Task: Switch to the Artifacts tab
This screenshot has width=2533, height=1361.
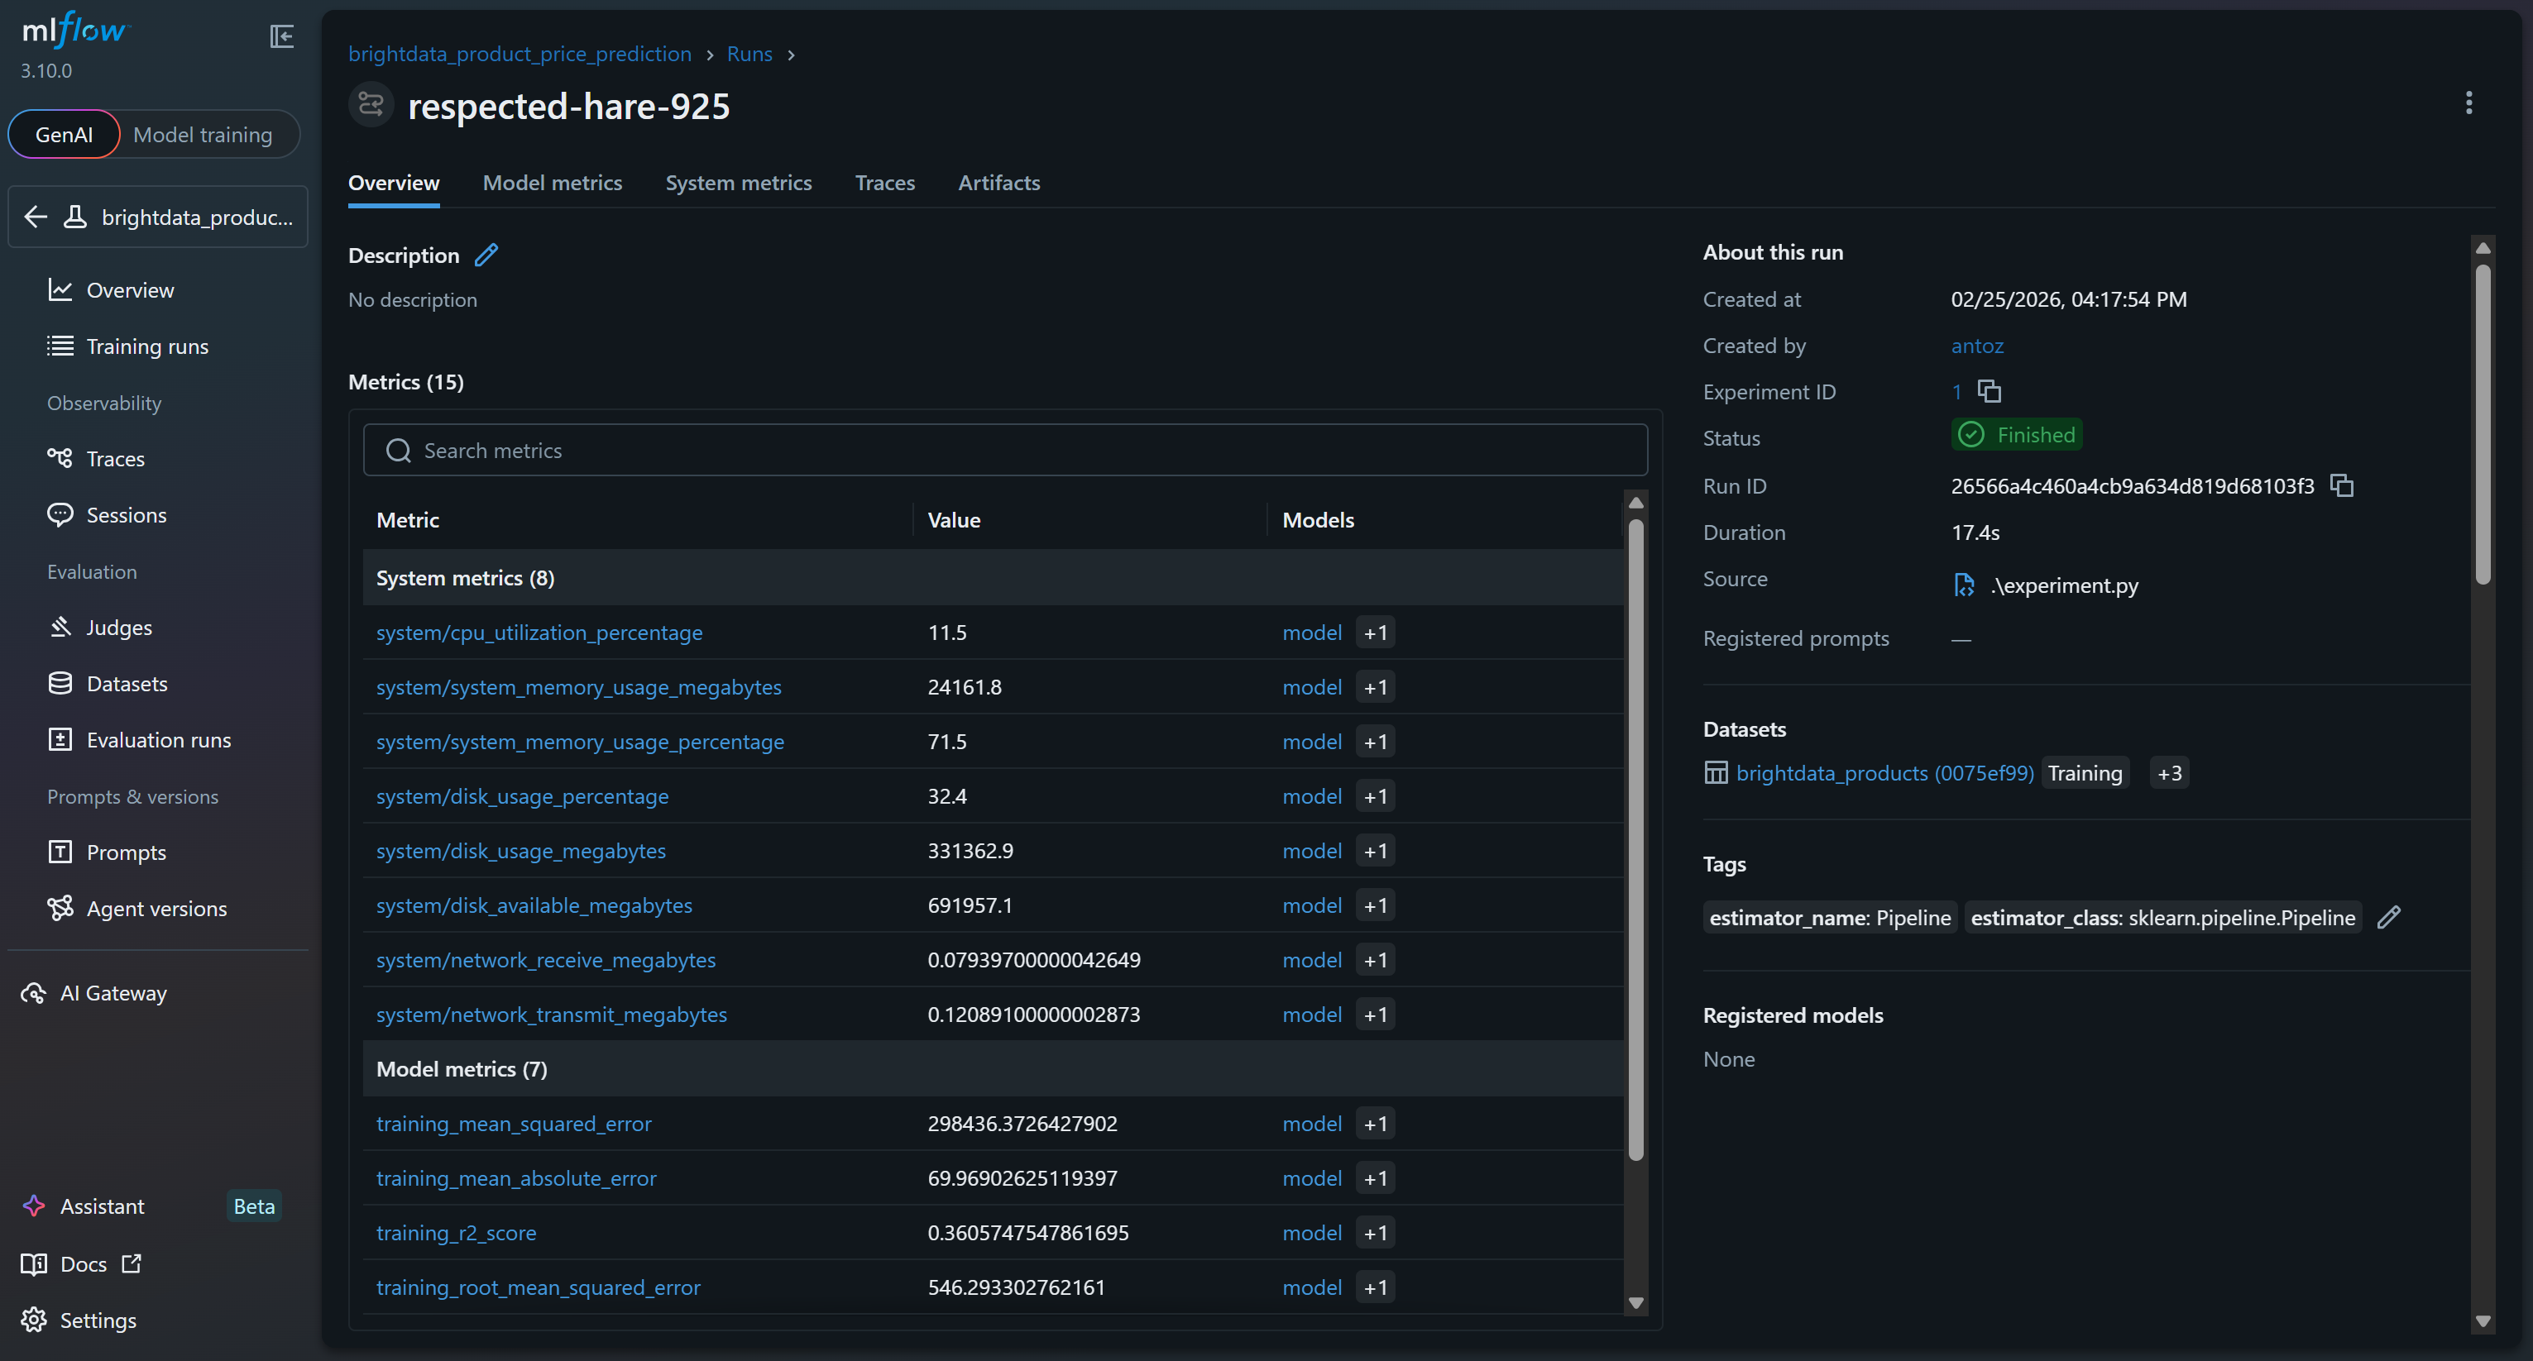Action: (x=998, y=183)
